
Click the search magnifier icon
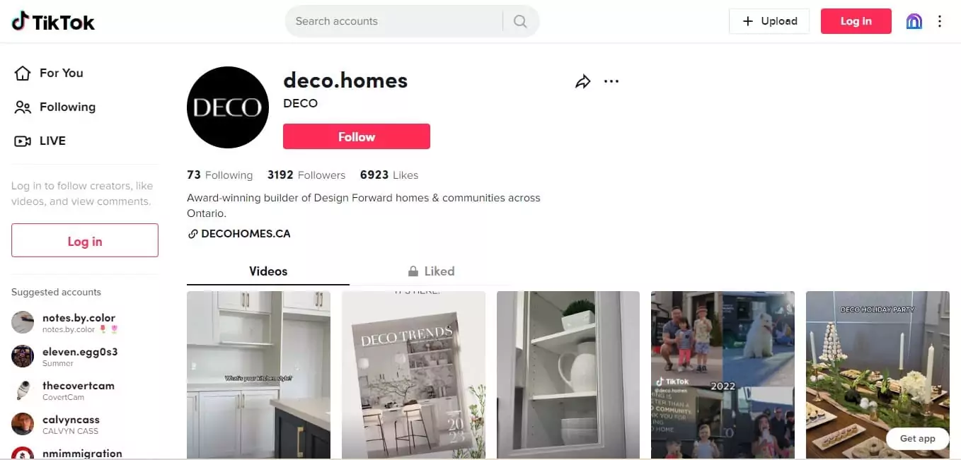pos(520,21)
